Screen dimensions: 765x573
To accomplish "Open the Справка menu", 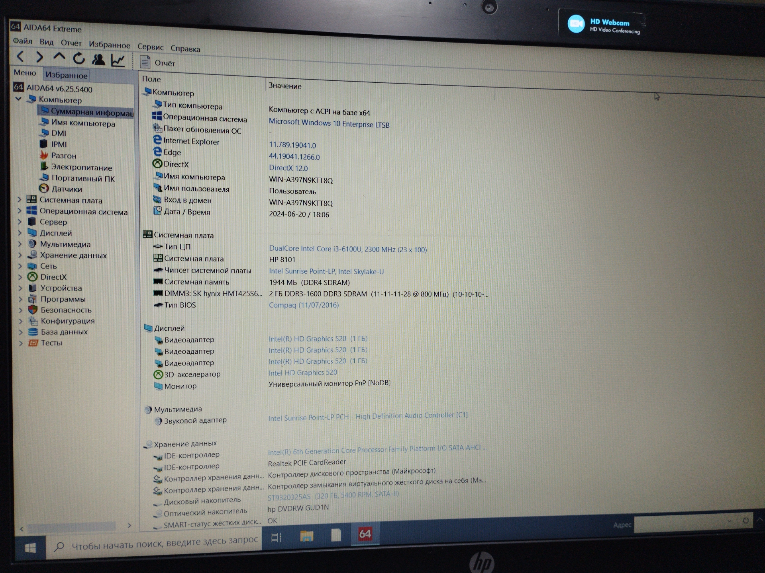I will (x=185, y=49).
